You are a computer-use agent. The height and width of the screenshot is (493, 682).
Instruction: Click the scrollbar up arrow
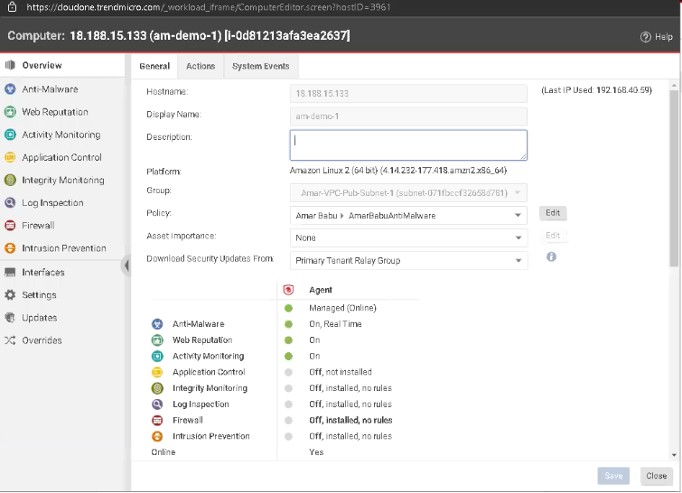coord(674,86)
